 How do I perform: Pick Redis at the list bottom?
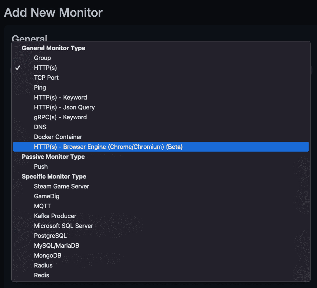(41, 275)
